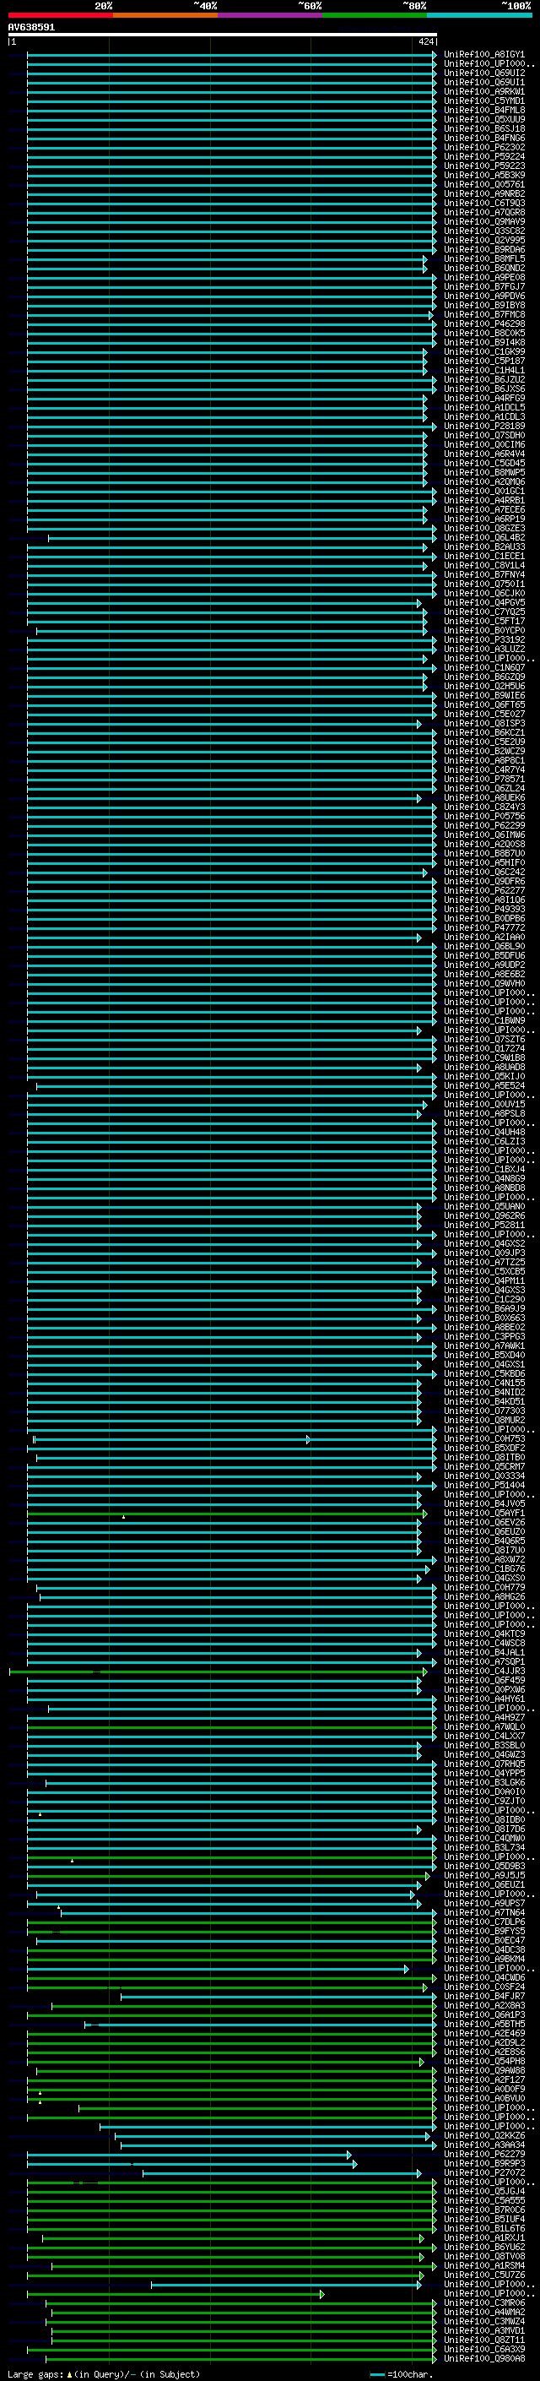Select hit label UniRef100_Q6EV26
This screenshot has height=2381, width=540.
484,1522
